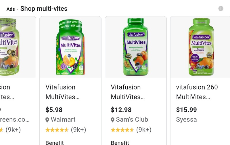Click the ad info icon

221,9
